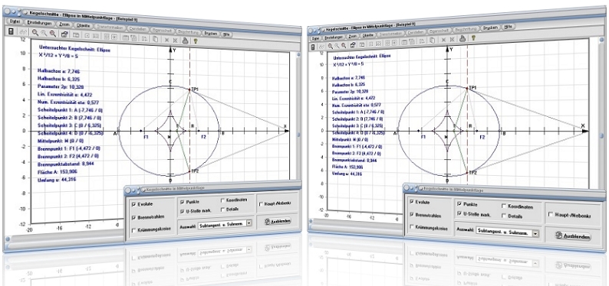The image size is (609, 286).
Task: Click zoom-in magnifier in left window toolbar
Action: [35, 33]
